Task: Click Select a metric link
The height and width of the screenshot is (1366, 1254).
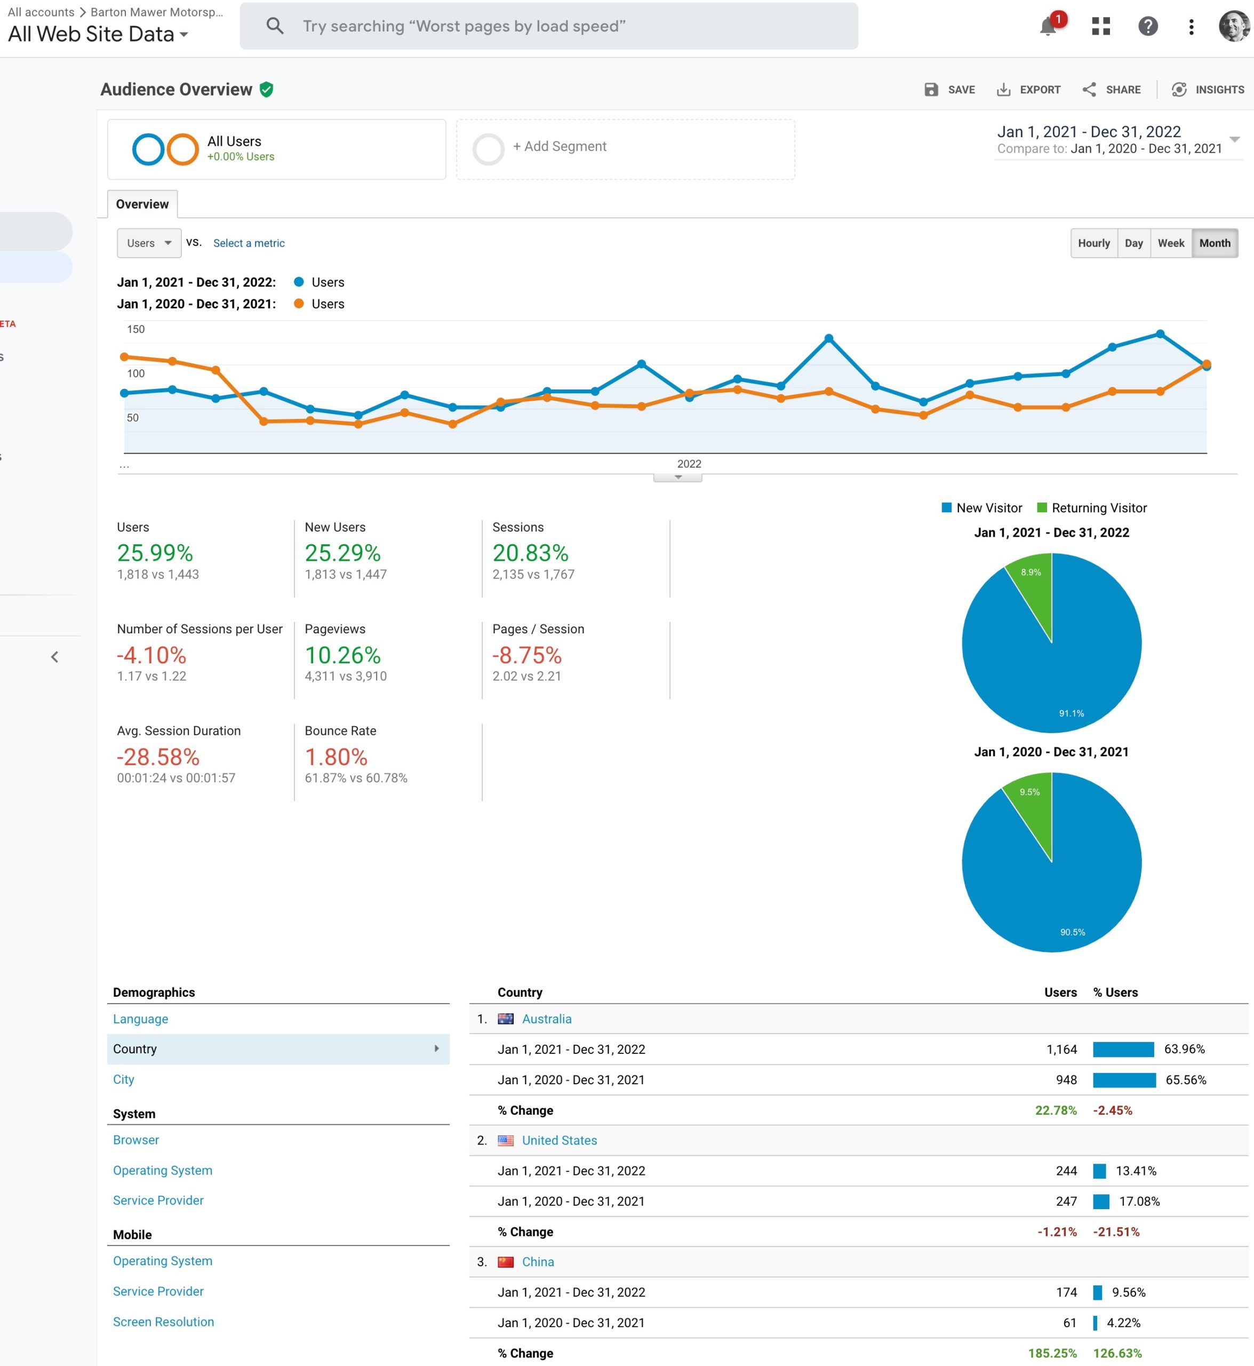Action: 249,243
